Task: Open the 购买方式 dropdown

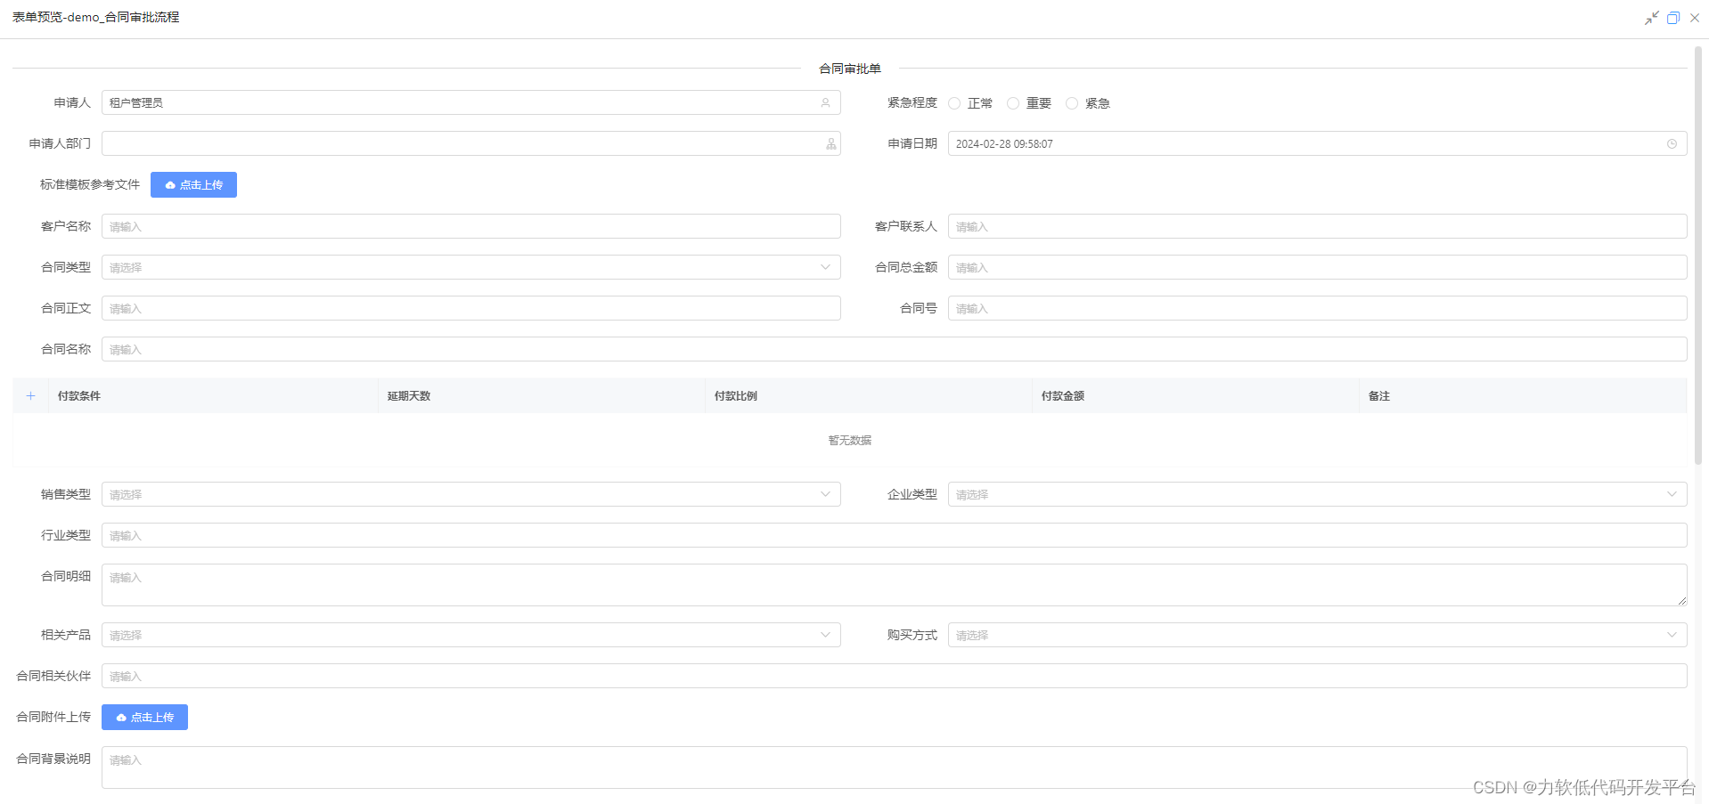Action: pos(1317,635)
